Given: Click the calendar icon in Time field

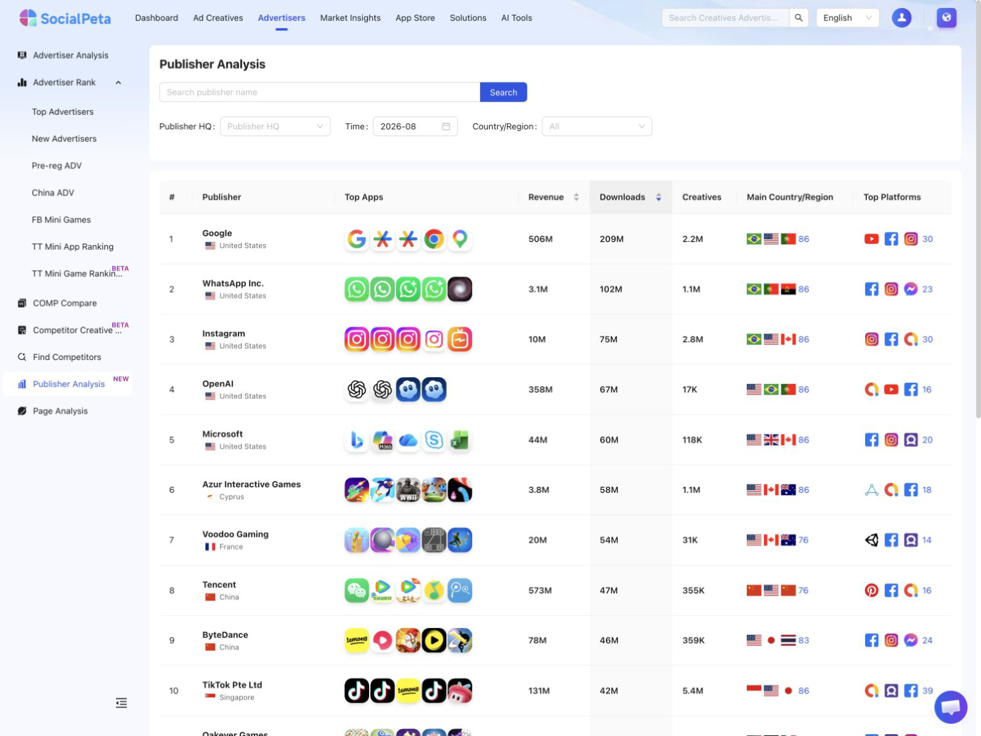Looking at the screenshot, I should (446, 126).
